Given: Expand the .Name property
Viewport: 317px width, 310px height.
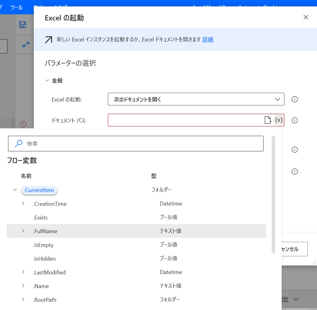Looking at the screenshot, I should coord(23,286).
